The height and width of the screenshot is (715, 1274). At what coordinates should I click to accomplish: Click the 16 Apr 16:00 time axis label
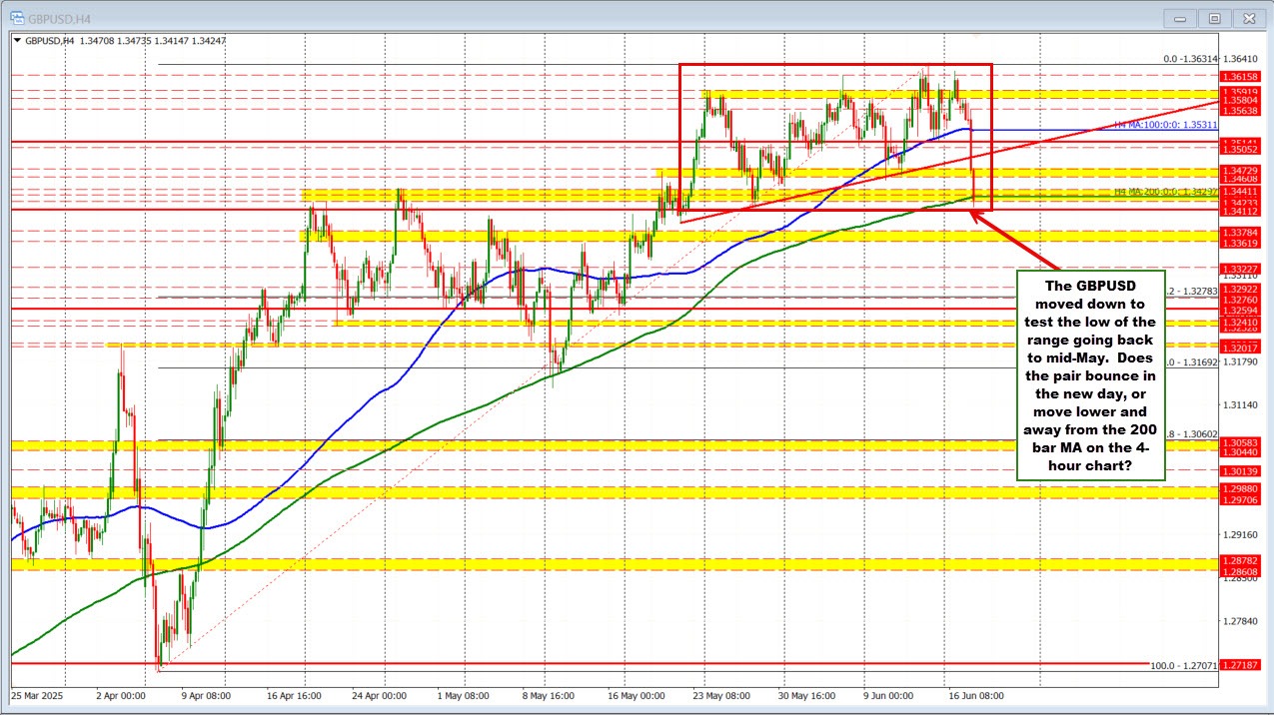click(295, 695)
